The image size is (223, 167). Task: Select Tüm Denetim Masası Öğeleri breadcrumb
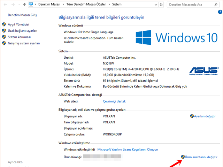tap(86, 5)
